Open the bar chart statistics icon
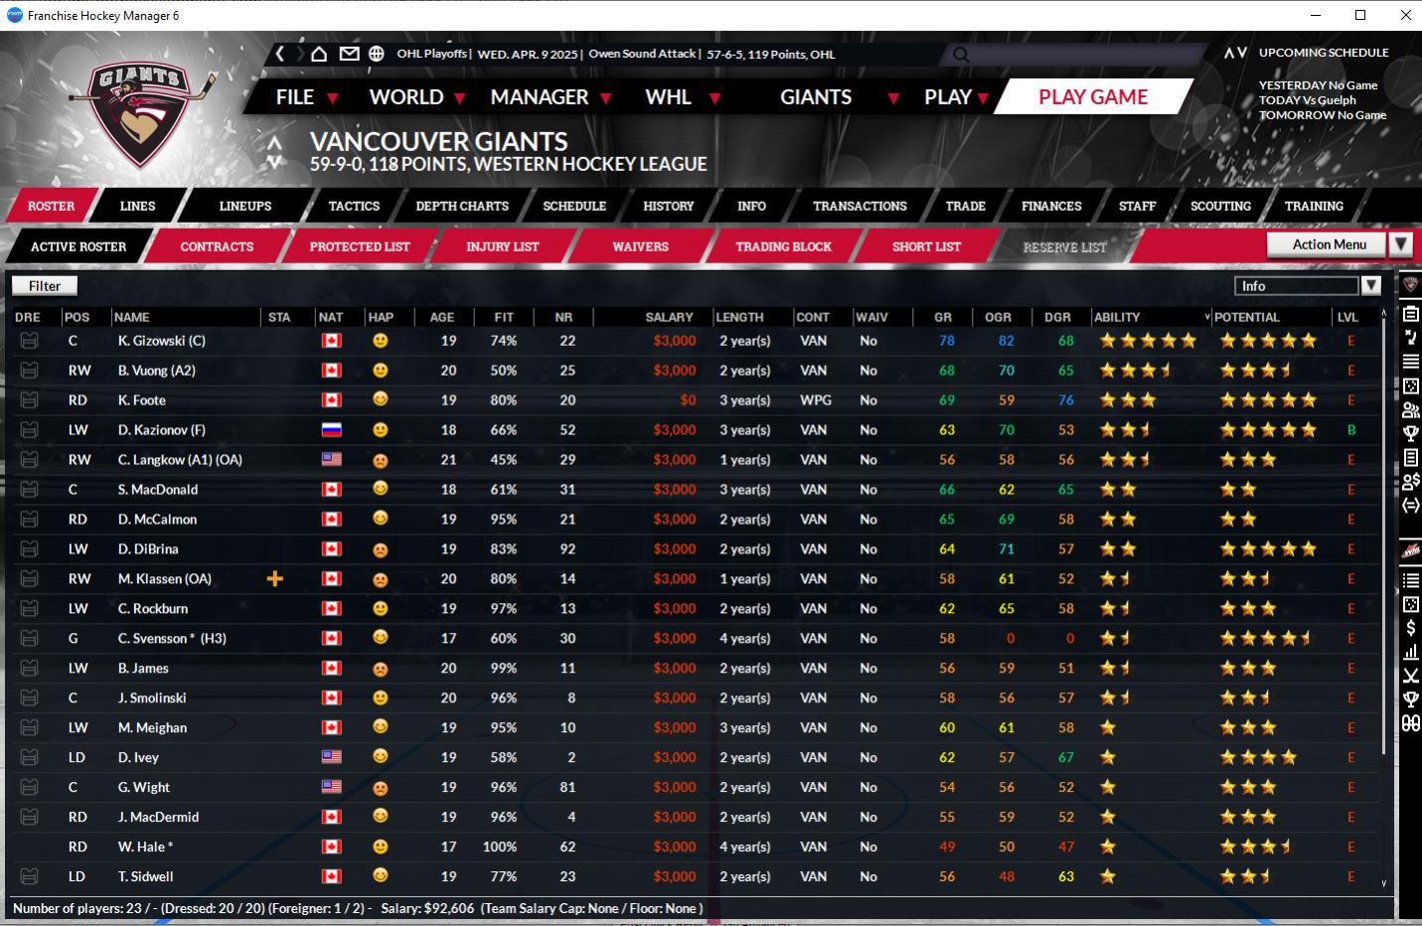This screenshot has height=926, width=1422. [x=1410, y=652]
